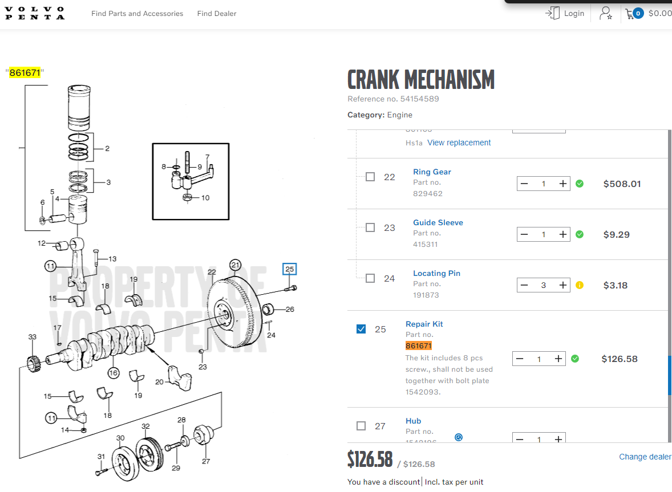This screenshot has width=672, height=492.
Task: Click the Volvo Penta logo
Action: [x=35, y=13]
